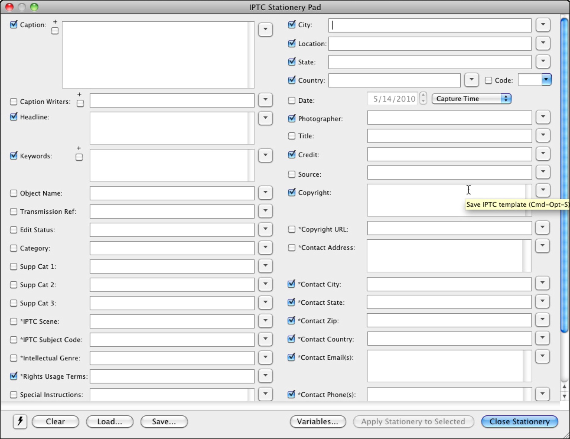Check the Date checkbox
Viewport: 570px width, 439px height.
pos(292,100)
